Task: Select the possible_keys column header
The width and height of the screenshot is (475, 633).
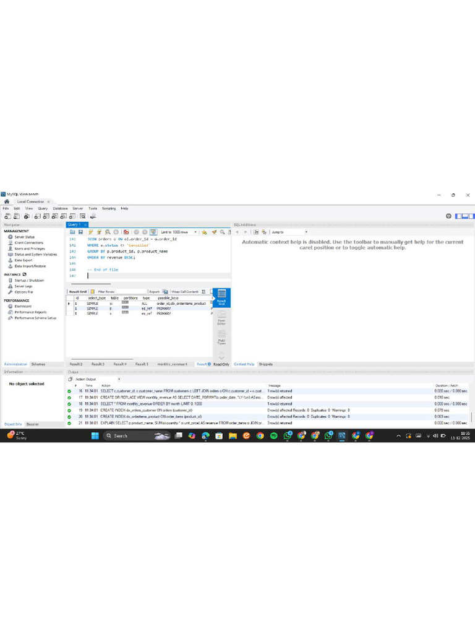Action: coord(168,298)
